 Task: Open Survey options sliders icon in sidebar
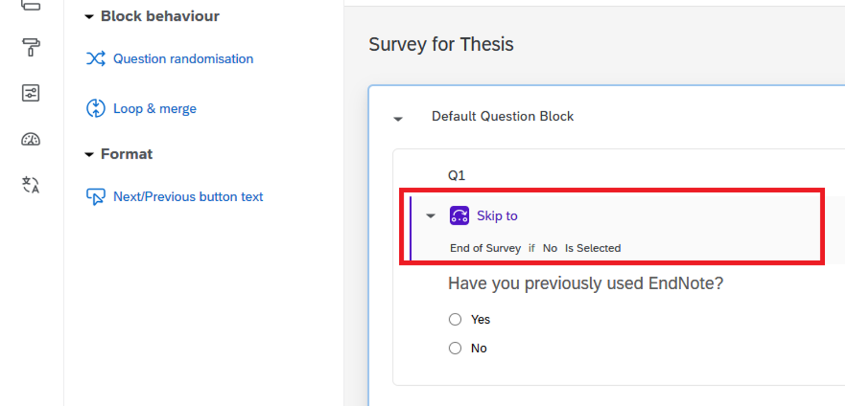point(31,93)
